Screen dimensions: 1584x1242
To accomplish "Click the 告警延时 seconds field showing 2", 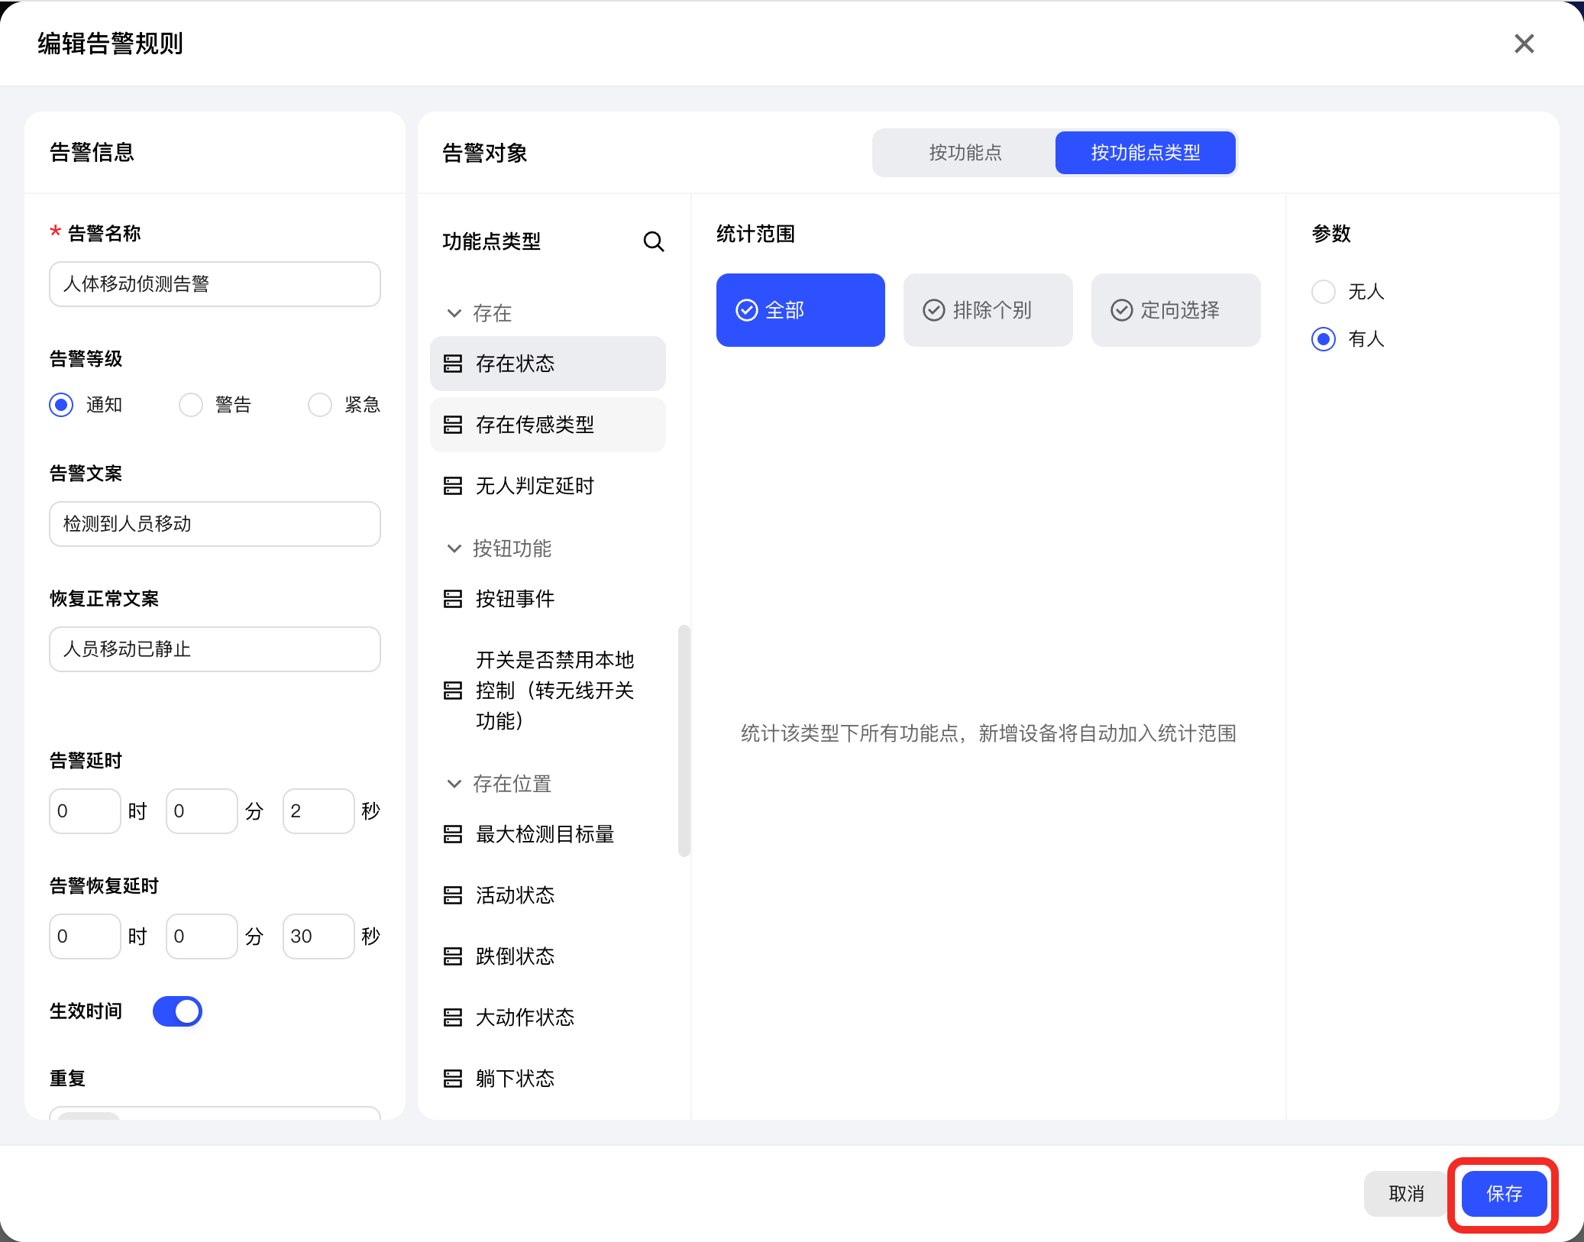I will click(x=318, y=811).
